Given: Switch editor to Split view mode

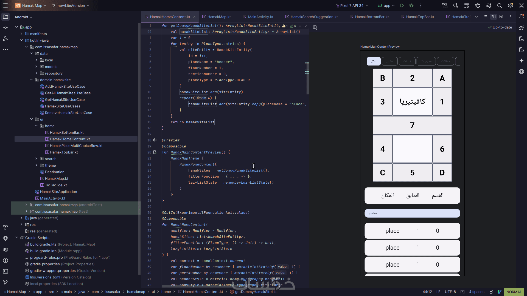Looking at the screenshot, I should coord(494,17).
